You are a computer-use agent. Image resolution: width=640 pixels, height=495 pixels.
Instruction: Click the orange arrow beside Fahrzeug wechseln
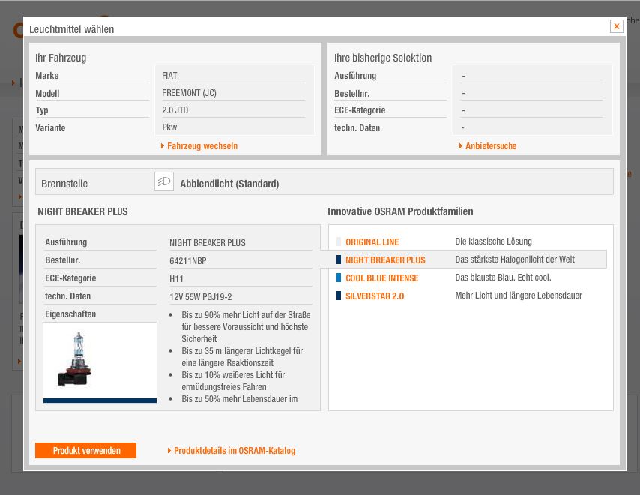(163, 146)
